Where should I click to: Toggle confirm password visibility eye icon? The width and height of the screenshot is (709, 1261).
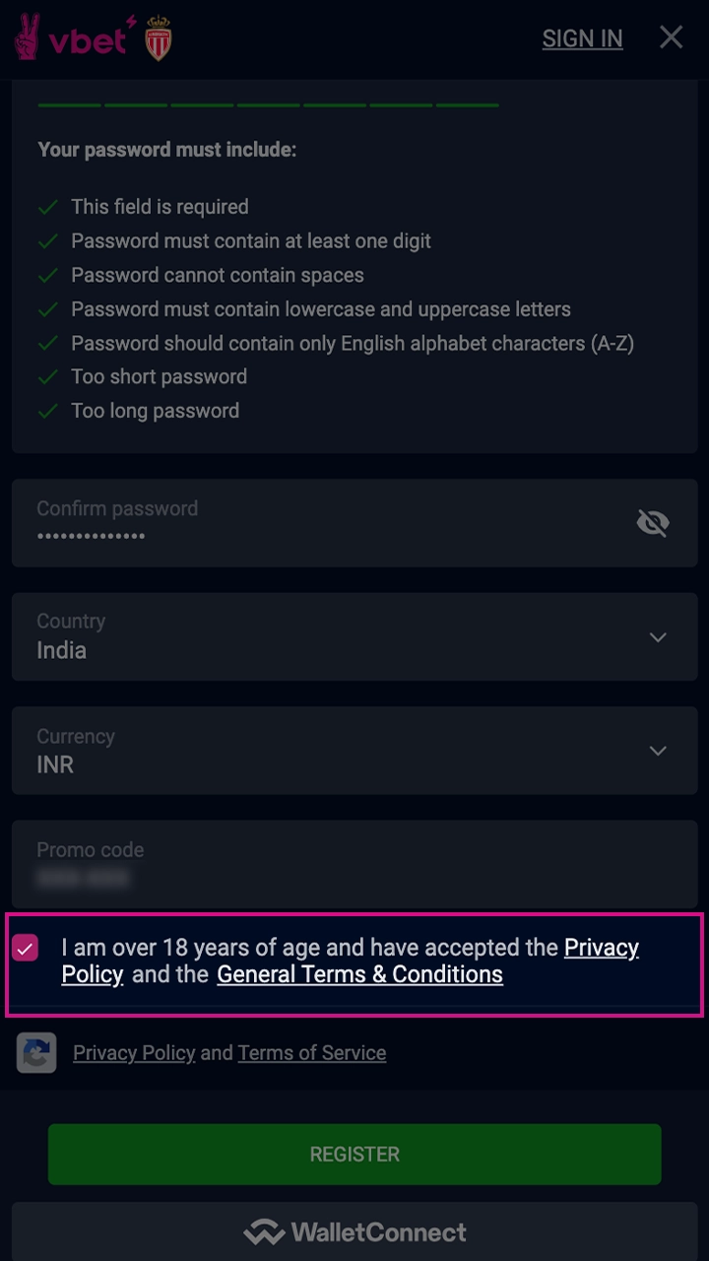652,523
